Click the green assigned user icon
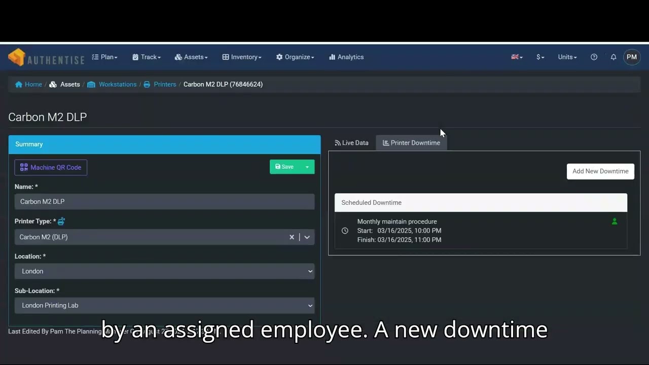Image resolution: width=649 pixels, height=365 pixels. (615, 222)
